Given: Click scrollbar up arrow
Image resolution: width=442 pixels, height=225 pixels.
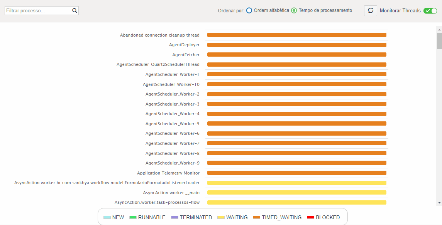Looking at the screenshot, I should tap(439, 29).
